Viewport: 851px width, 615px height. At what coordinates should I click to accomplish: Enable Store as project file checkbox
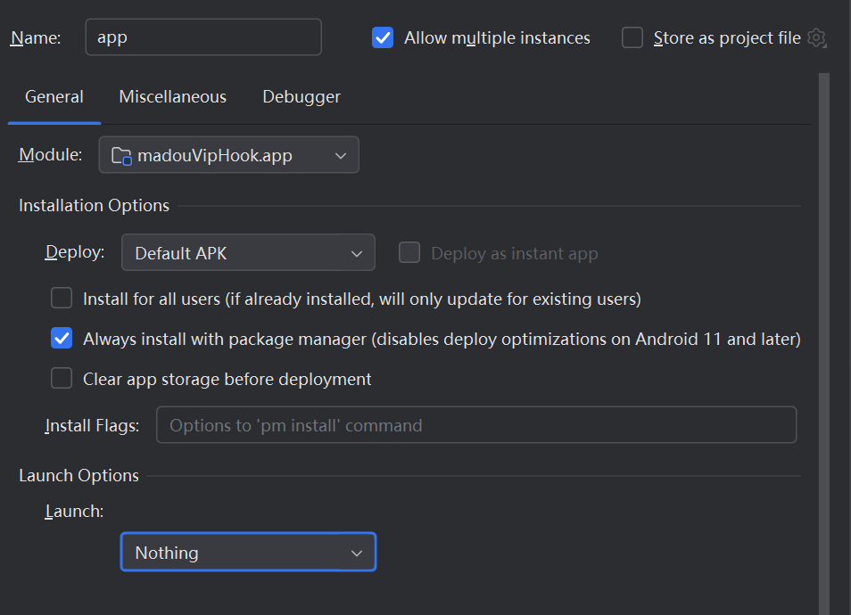(x=632, y=38)
